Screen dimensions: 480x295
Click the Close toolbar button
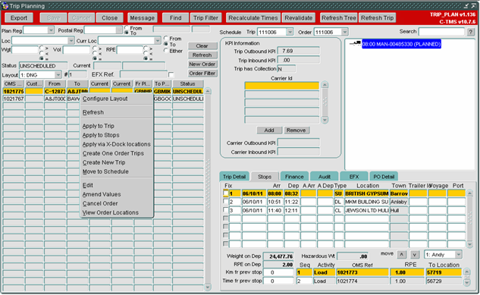point(110,18)
